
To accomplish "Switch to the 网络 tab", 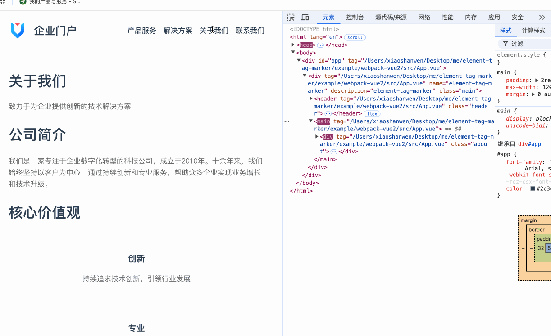I will [x=424, y=17].
